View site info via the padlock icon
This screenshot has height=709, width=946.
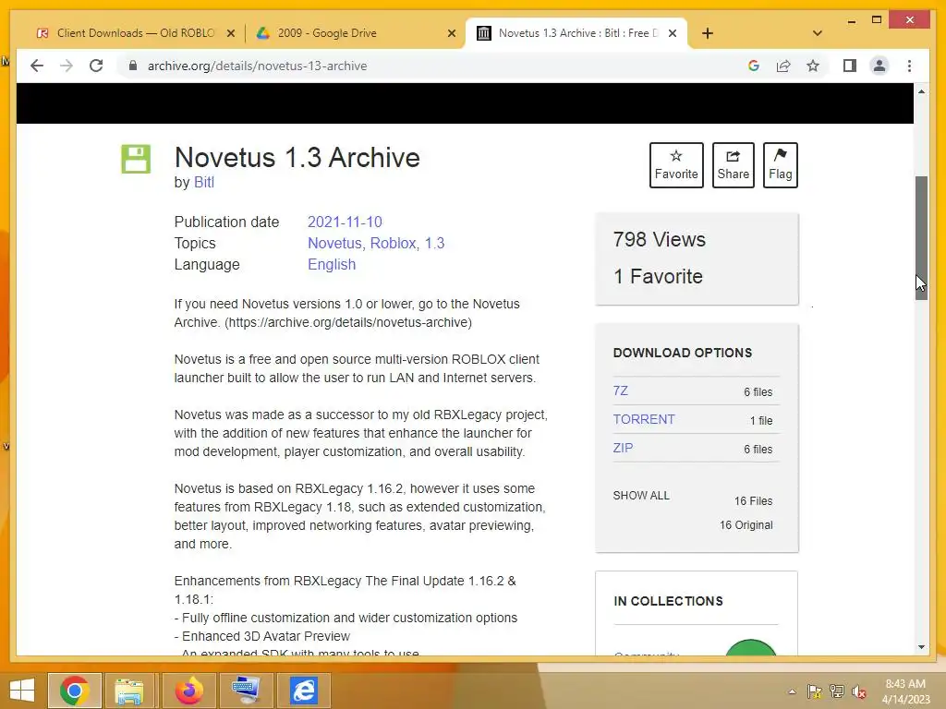point(133,66)
